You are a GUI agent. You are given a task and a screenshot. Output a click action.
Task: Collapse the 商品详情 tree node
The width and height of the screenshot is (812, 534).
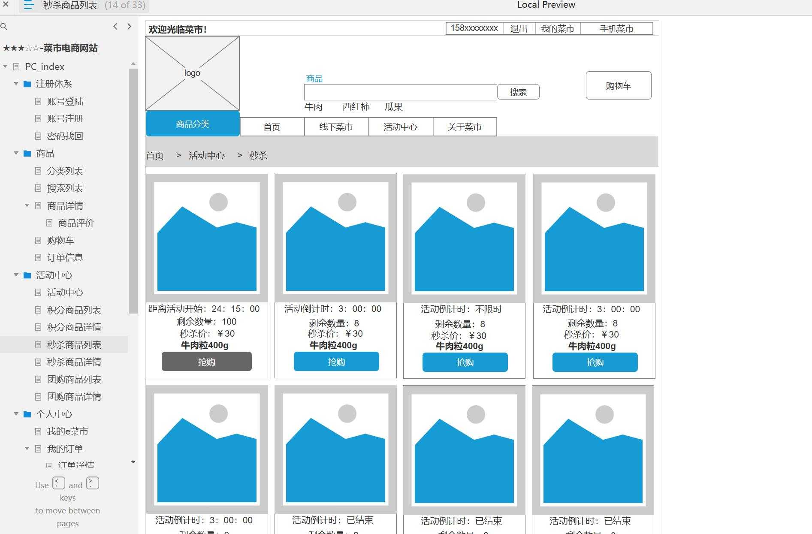pos(27,205)
